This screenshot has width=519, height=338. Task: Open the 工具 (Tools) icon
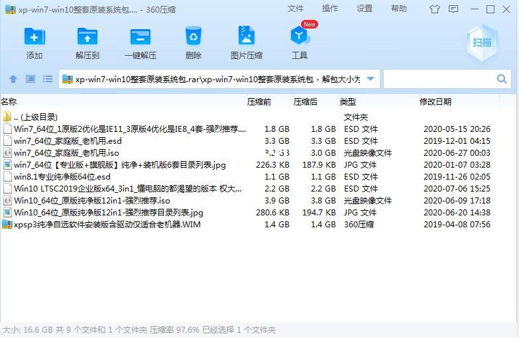[x=299, y=36]
